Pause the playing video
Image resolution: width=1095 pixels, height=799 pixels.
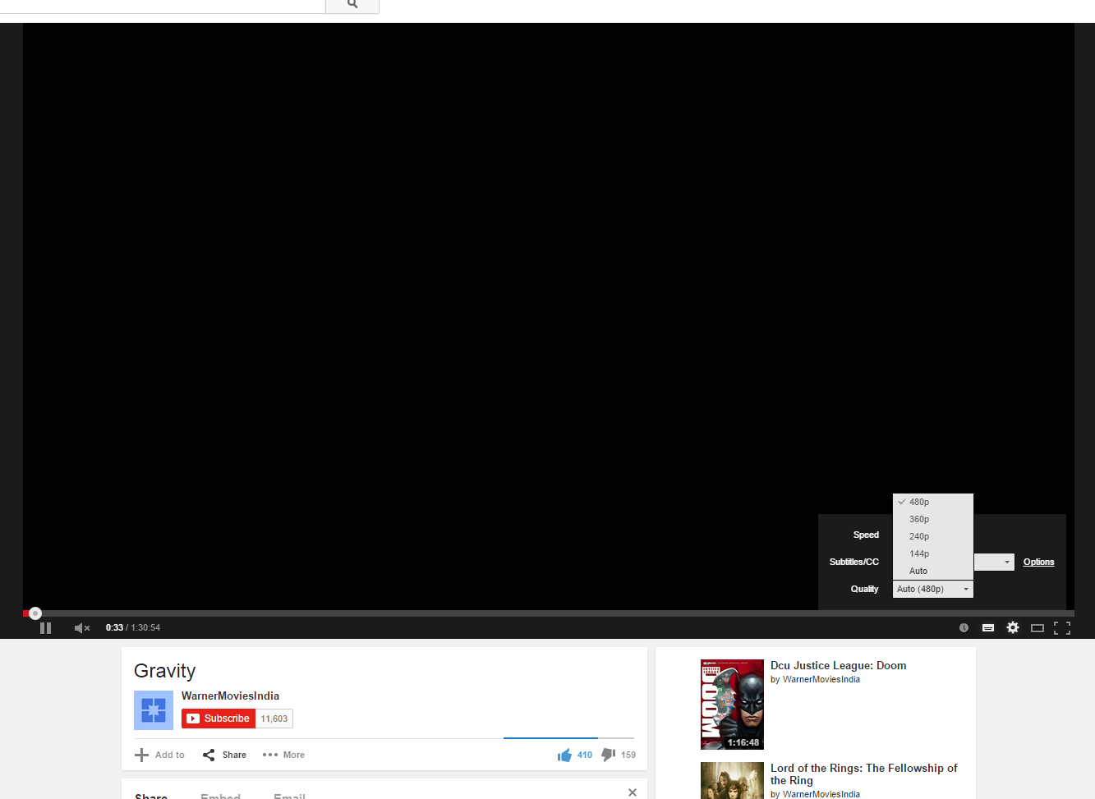click(46, 628)
